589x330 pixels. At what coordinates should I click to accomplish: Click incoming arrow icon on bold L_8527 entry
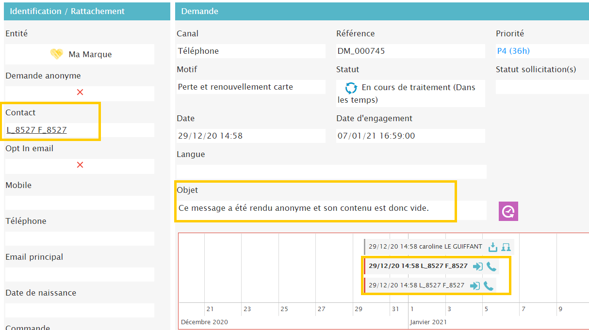pos(478,266)
